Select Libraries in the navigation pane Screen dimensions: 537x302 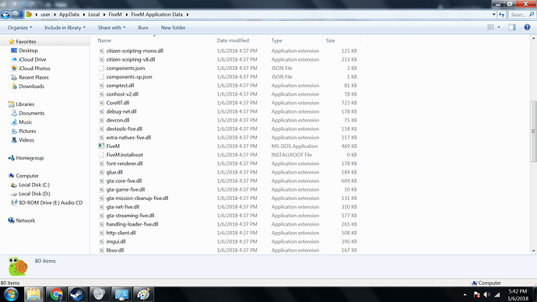(x=25, y=104)
